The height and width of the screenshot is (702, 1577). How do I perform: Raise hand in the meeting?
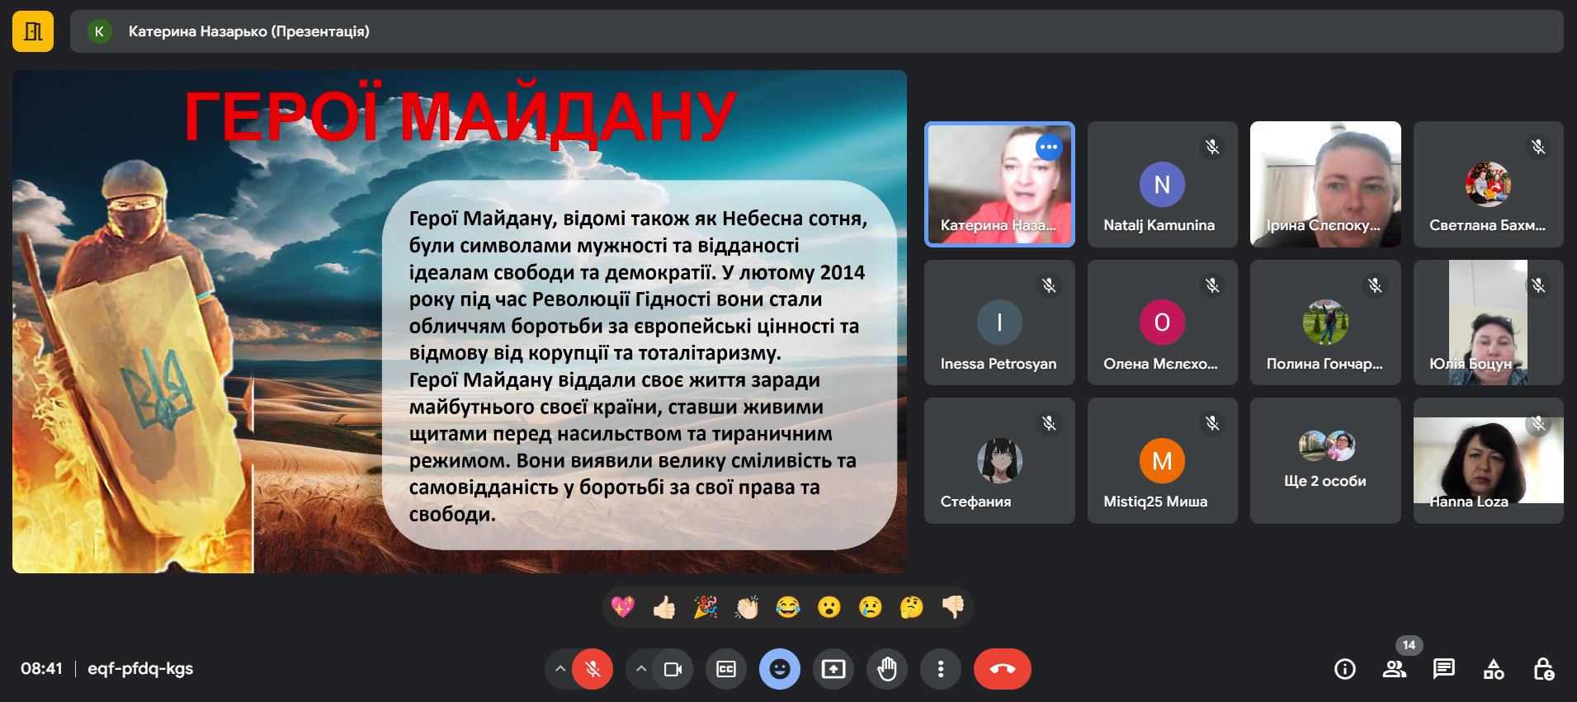[886, 669]
